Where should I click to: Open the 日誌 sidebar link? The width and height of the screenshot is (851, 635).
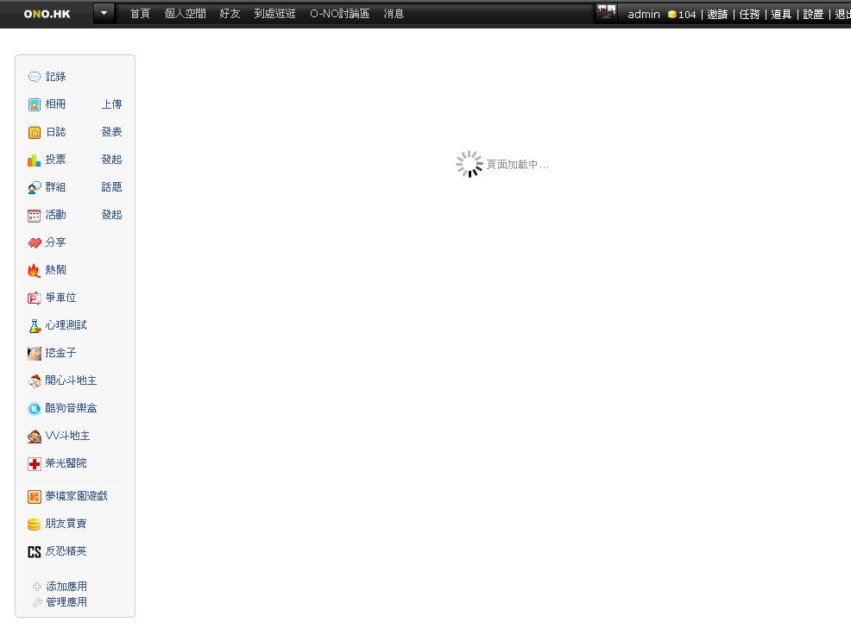pyautogui.click(x=55, y=132)
